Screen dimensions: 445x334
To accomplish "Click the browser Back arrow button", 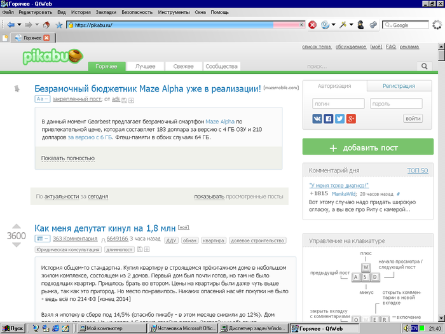I will [11, 25].
